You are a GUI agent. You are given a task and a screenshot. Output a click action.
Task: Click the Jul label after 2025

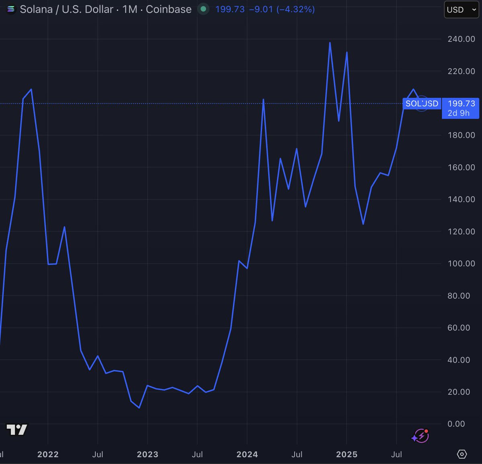pyautogui.click(x=396, y=454)
